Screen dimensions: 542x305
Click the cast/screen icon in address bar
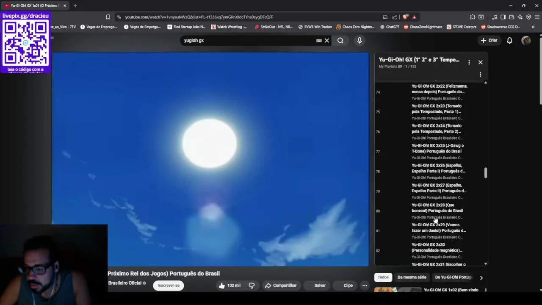coord(385,17)
